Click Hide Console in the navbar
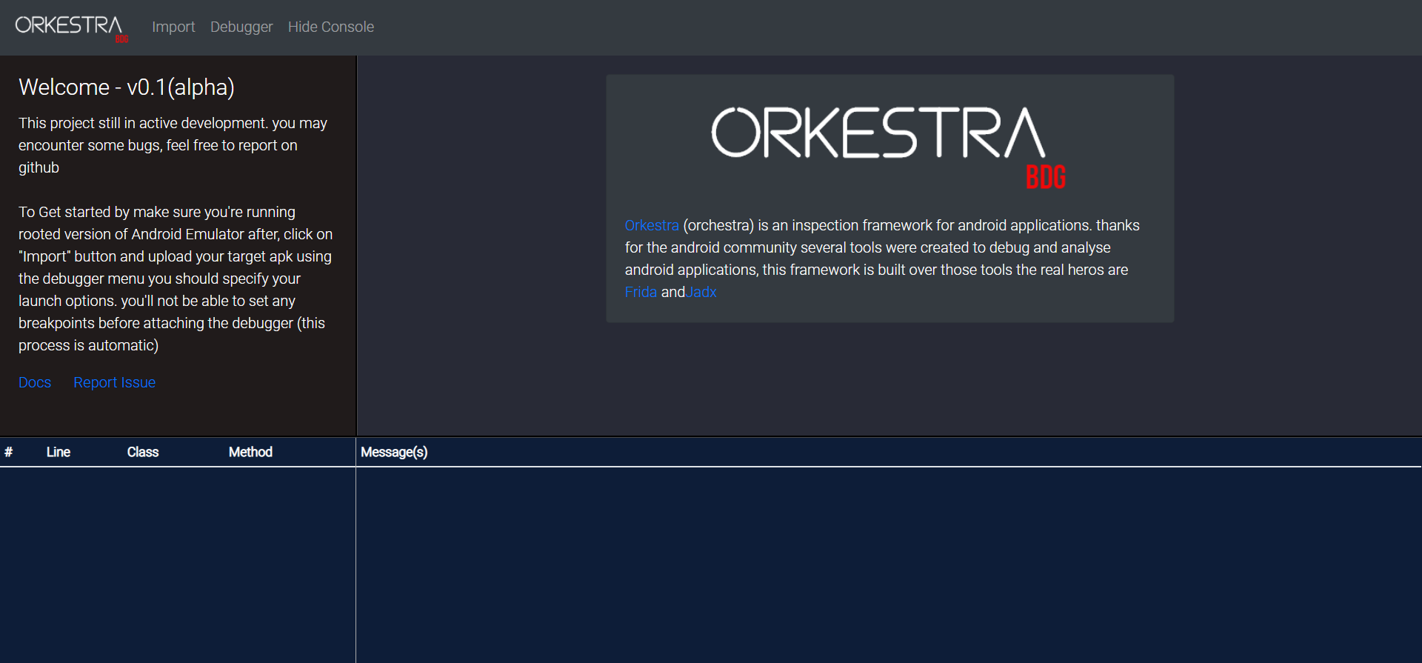Image resolution: width=1422 pixels, height=663 pixels. [x=331, y=27]
